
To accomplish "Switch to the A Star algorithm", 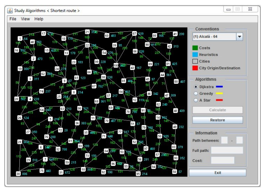I will tap(196, 100).
